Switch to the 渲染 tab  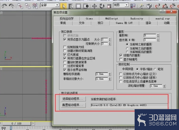[x=148, y=23]
